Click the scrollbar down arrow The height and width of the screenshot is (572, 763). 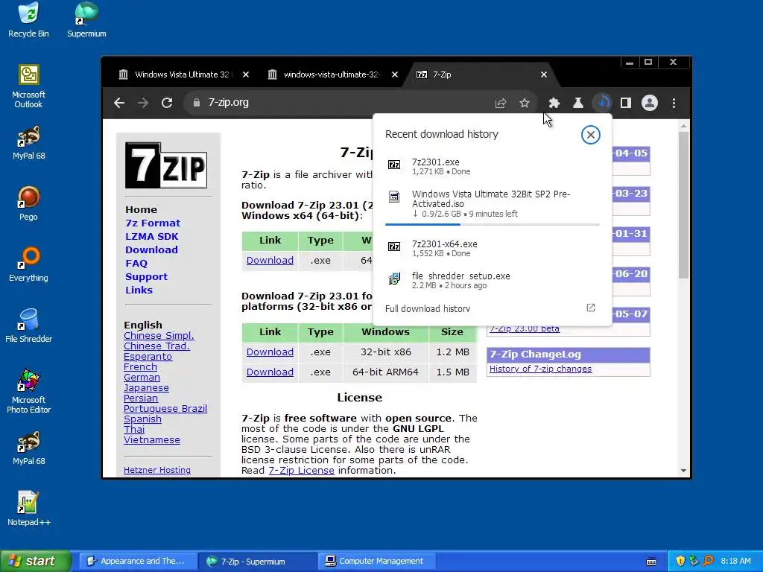pos(684,471)
